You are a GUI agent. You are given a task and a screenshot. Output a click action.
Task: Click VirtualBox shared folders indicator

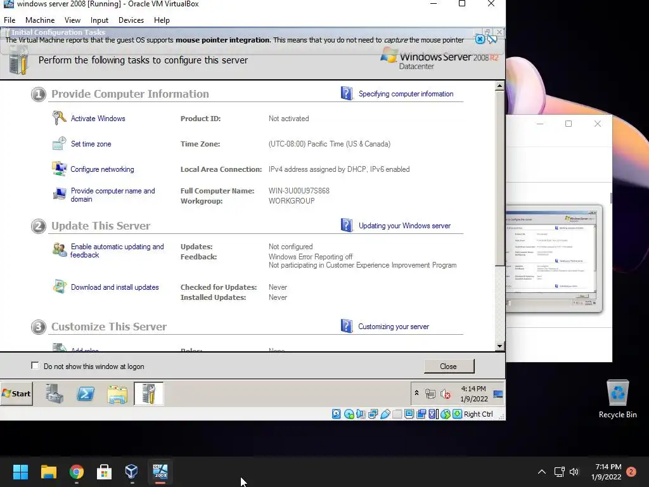tap(397, 413)
